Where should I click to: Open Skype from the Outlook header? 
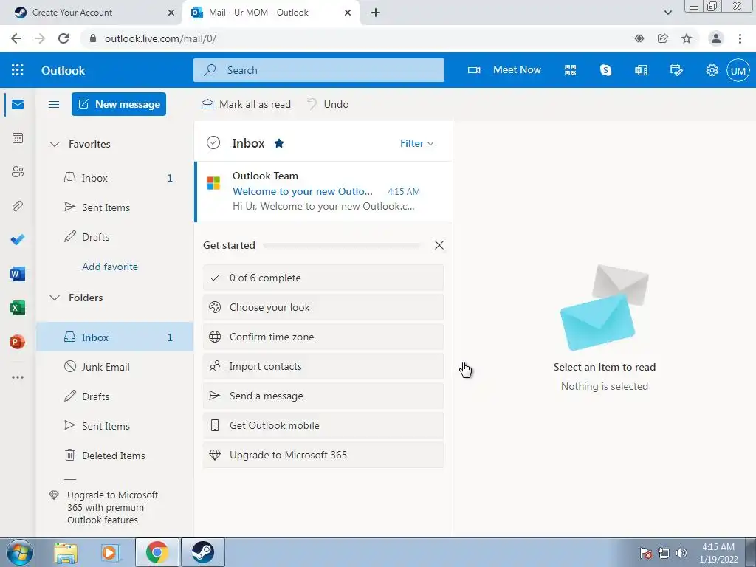(605, 70)
